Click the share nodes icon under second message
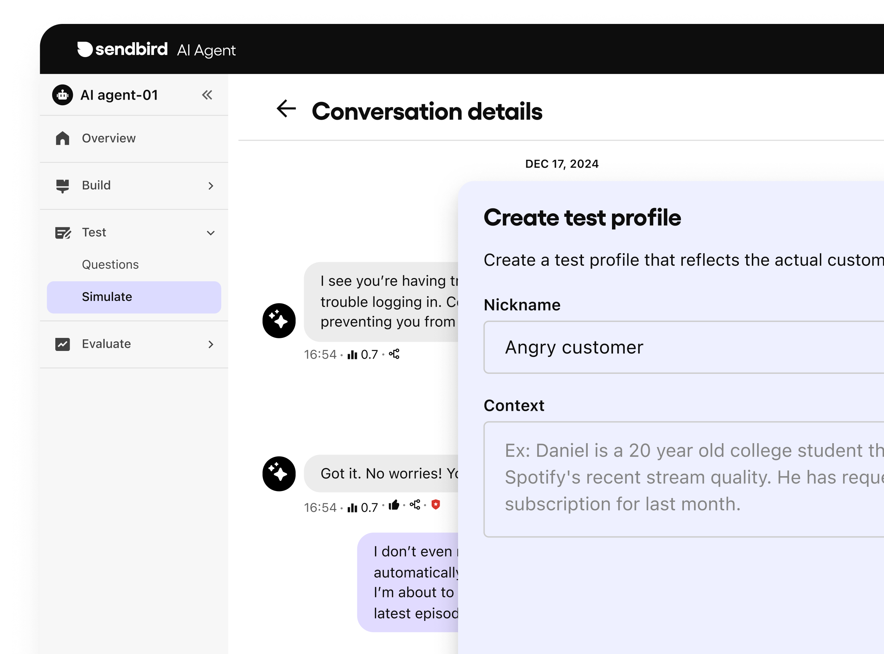The height and width of the screenshot is (654, 884). (415, 505)
